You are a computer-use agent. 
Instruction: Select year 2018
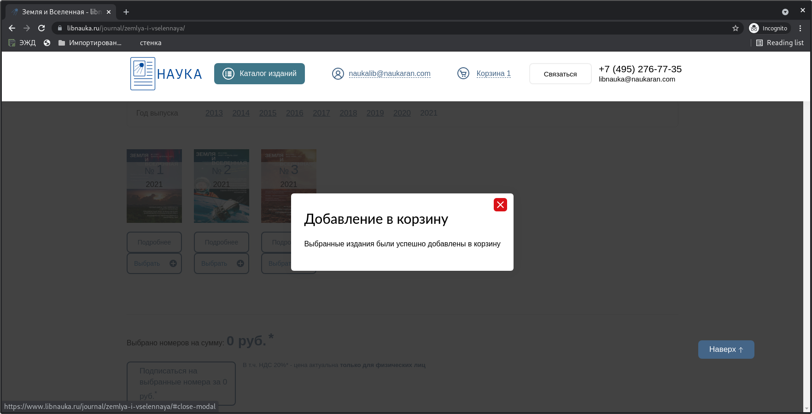tap(348, 113)
